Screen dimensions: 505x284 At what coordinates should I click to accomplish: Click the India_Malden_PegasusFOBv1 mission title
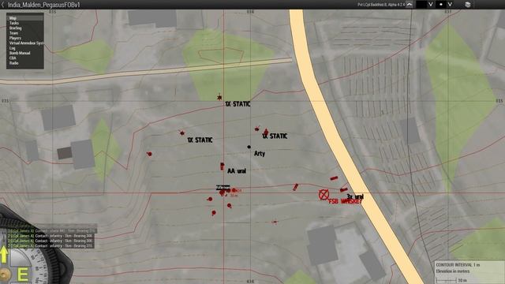click(x=44, y=5)
